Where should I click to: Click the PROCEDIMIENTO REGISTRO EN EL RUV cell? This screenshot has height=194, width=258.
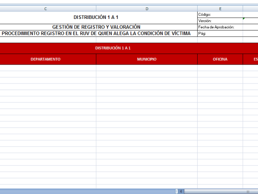[x=96, y=33]
